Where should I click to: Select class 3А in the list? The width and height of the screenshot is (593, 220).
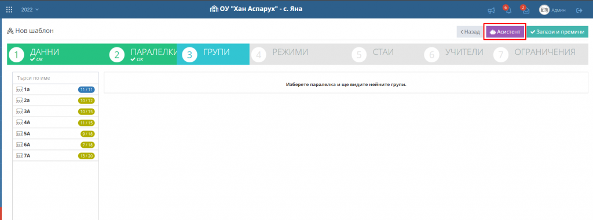coord(56,111)
